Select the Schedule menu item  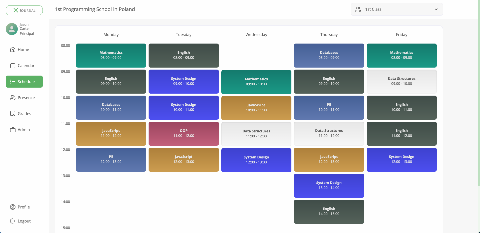pos(24,82)
